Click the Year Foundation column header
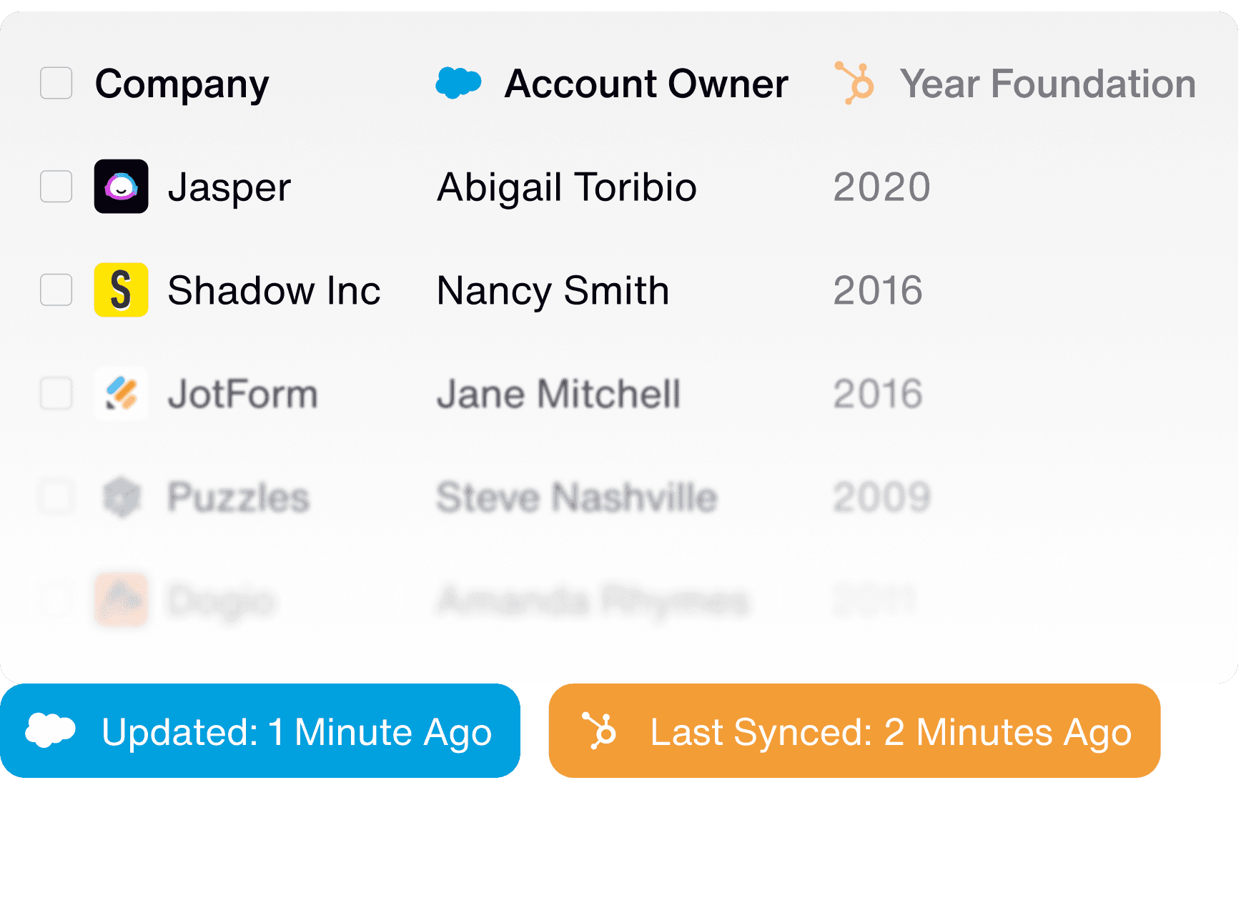 click(x=1047, y=84)
